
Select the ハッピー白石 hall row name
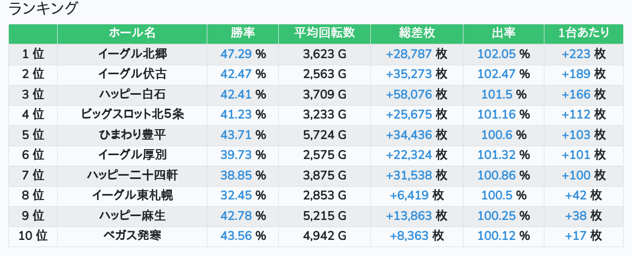tap(132, 94)
